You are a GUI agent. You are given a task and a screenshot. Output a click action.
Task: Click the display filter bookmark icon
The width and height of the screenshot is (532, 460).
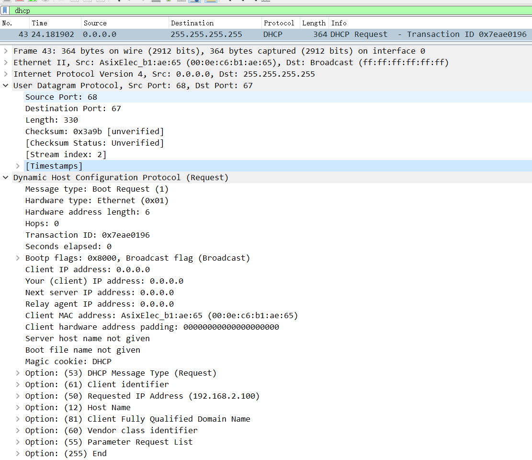(x=4, y=11)
